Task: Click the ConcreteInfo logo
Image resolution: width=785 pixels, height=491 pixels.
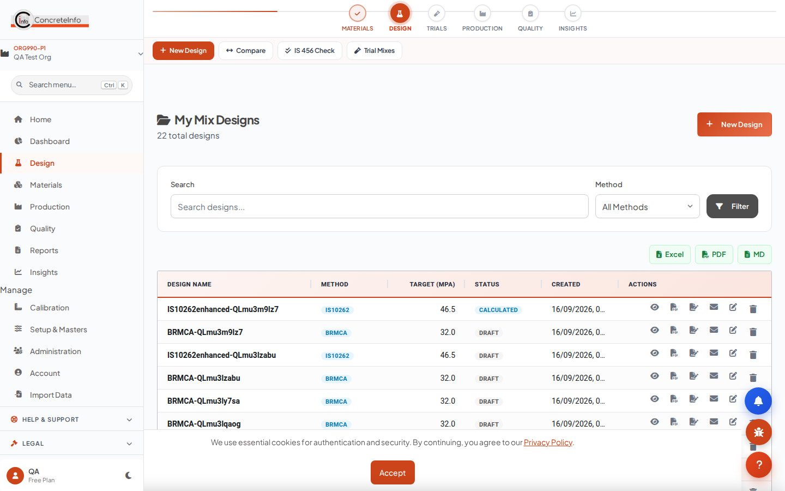Action: 50,20
